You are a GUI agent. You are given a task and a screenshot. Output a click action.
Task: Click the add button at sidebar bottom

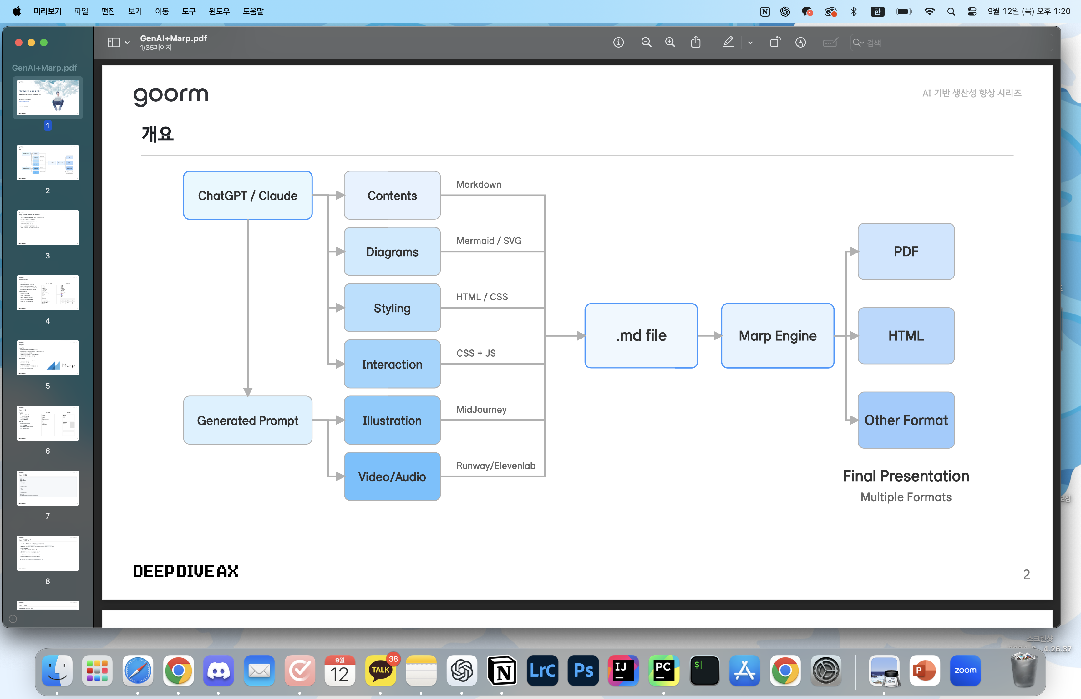coord(13,619)
